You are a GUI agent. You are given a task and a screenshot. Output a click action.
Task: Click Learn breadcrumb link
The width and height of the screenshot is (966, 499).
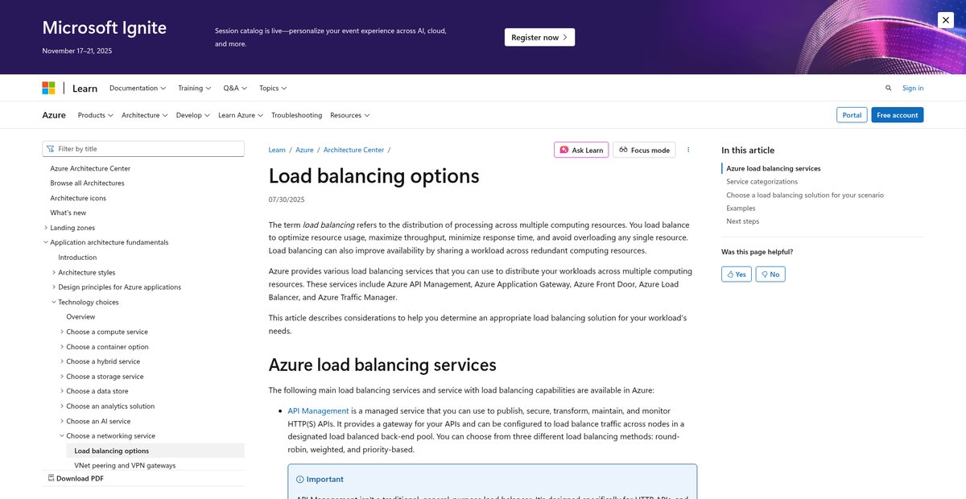(x=277, y=150)
